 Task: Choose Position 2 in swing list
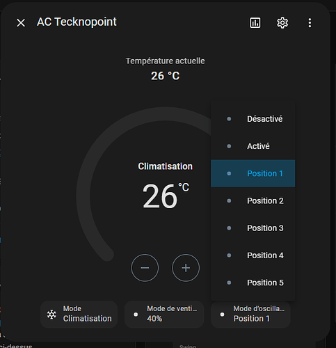point(253,200)
